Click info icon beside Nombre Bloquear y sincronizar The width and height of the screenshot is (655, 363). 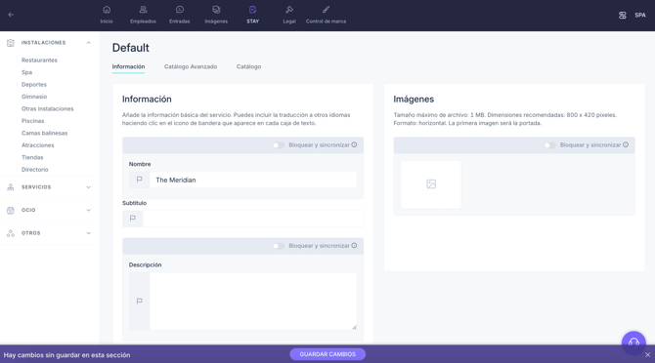(354, 144)
